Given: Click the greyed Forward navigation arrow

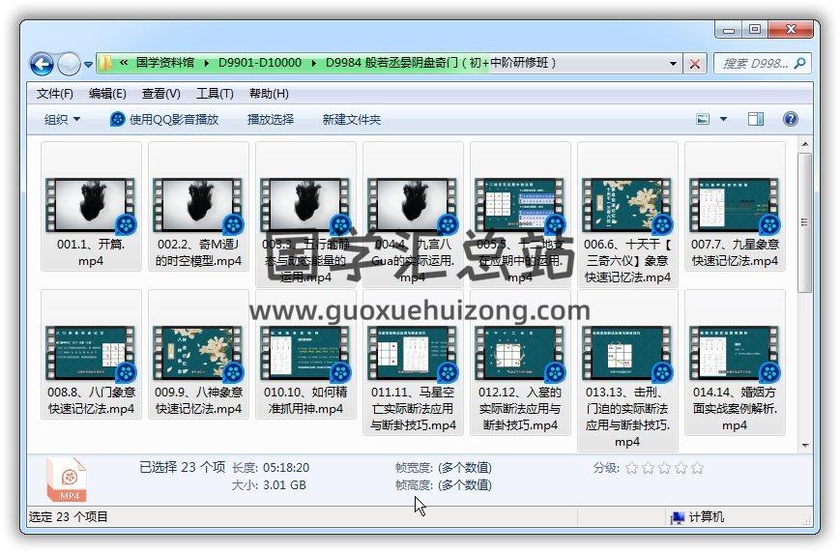Looking at the screenshot, I should 69,64.
